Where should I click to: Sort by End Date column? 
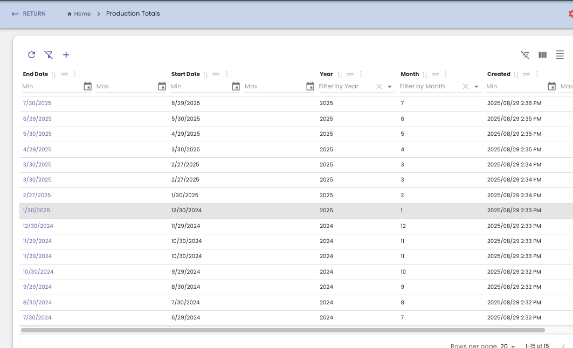coord(53,74)
